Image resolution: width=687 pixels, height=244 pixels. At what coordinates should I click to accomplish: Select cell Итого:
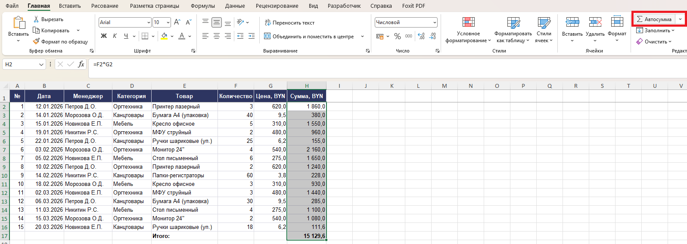point(184,236)
